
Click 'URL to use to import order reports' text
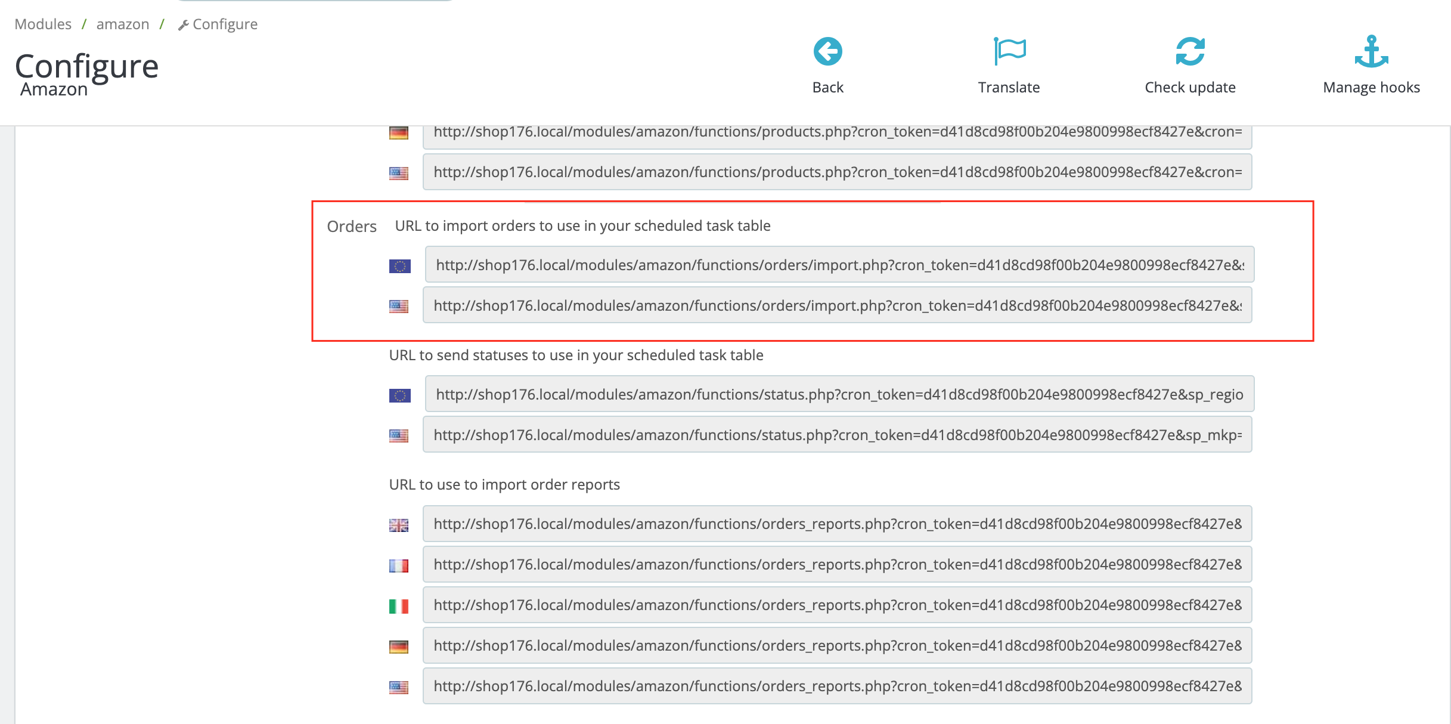click(x=504, y=484)
